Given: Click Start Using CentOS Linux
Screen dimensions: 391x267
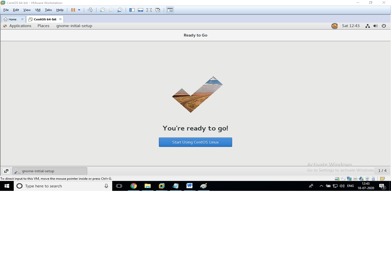Looking at the screenshot, I should [195, 142].
